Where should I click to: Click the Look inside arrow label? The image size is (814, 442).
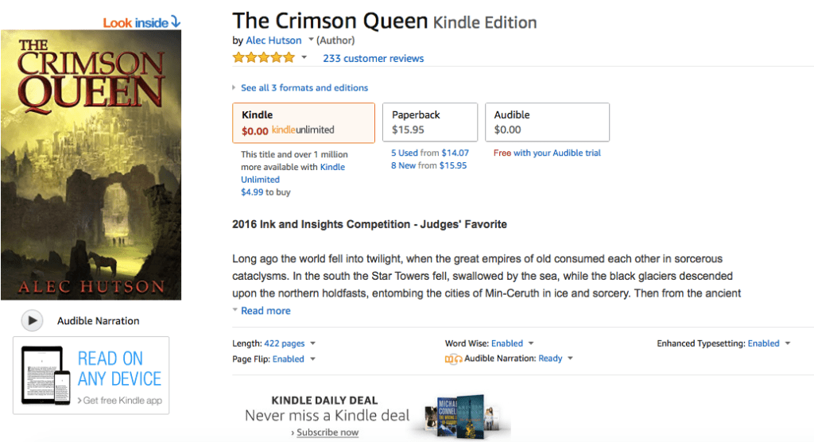pos(141,22)
